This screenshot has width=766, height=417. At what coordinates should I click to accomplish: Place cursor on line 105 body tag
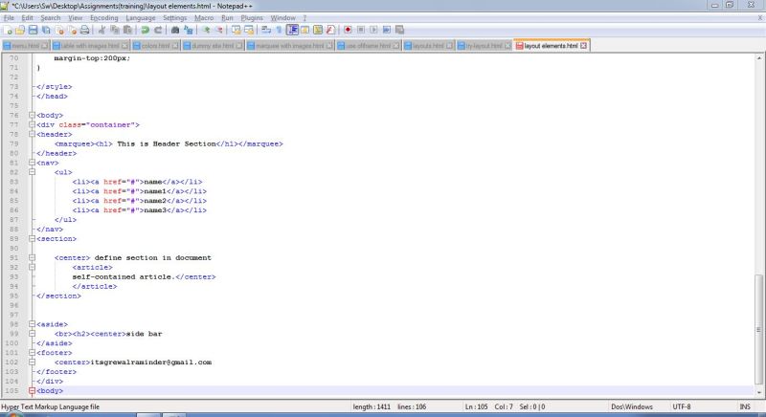(50, 390)
